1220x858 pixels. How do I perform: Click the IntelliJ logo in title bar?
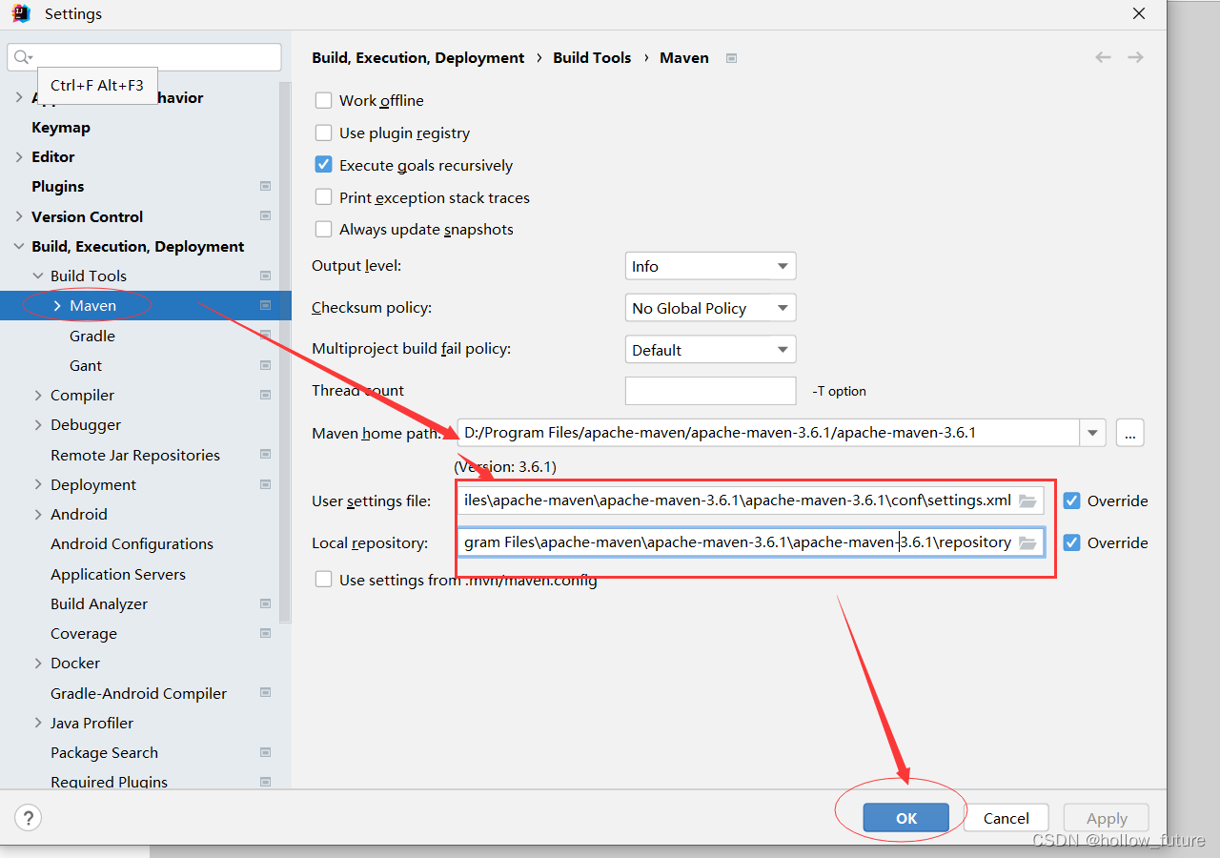tap(20, 13)
